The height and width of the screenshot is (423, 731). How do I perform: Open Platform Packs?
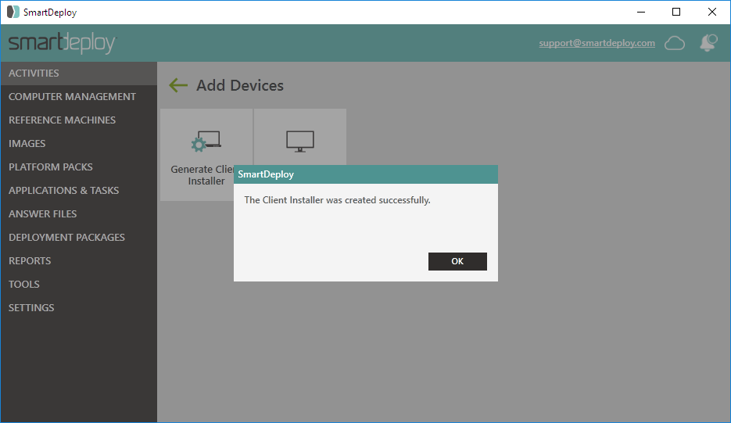click(79, 167)
